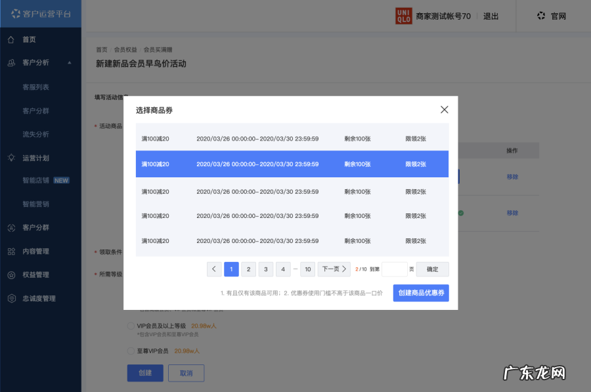Click the 创建商品优惠券 blue button

click(421, 293)
